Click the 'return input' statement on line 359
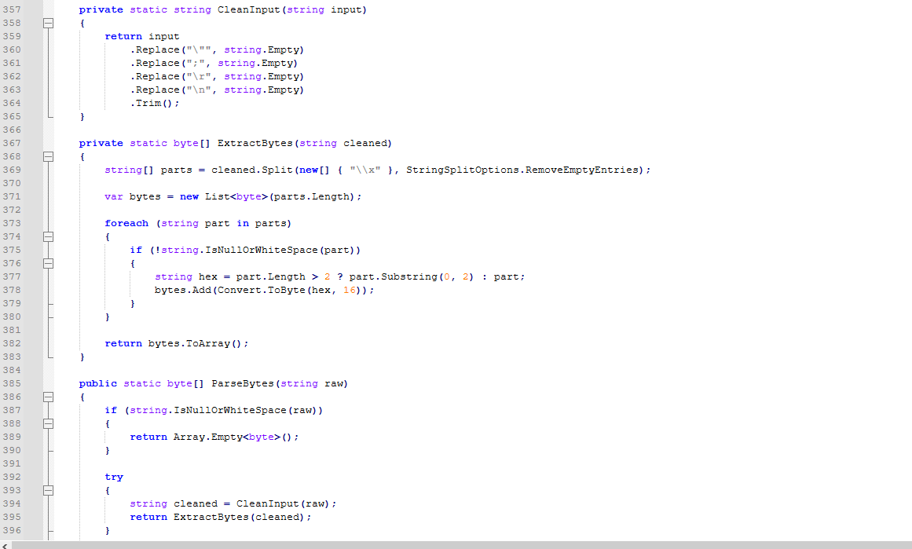Image resolution: width=912 pixels, height=549 pixels. tap(142, 37)
